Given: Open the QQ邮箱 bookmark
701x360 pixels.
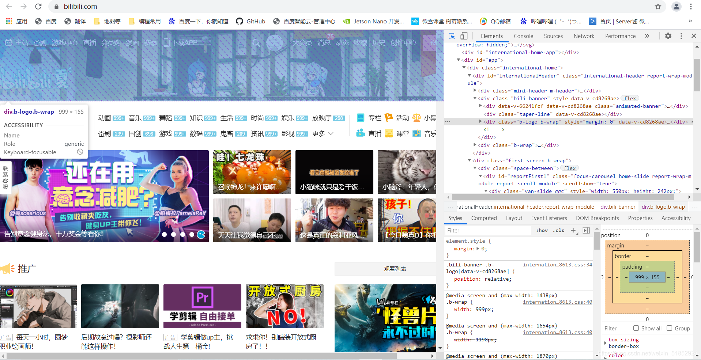Looking at the screenshot, I should [495, 21].
